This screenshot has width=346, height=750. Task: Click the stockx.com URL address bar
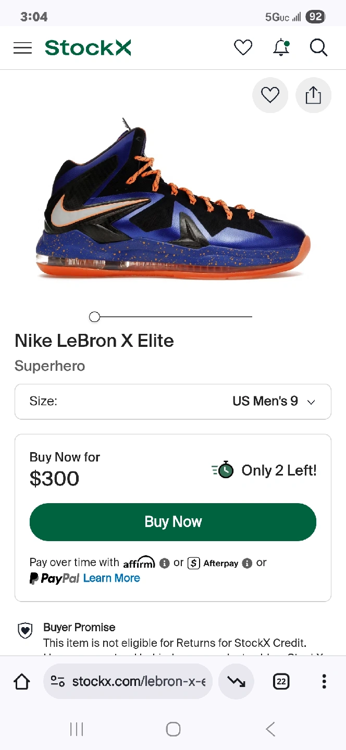tap(128, 681)
